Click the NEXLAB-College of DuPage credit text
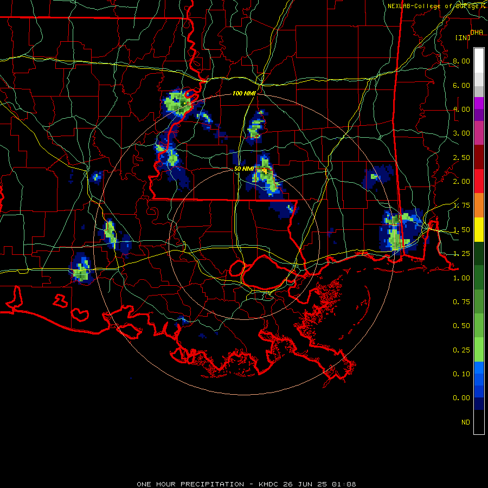 (x=433, y=6)
